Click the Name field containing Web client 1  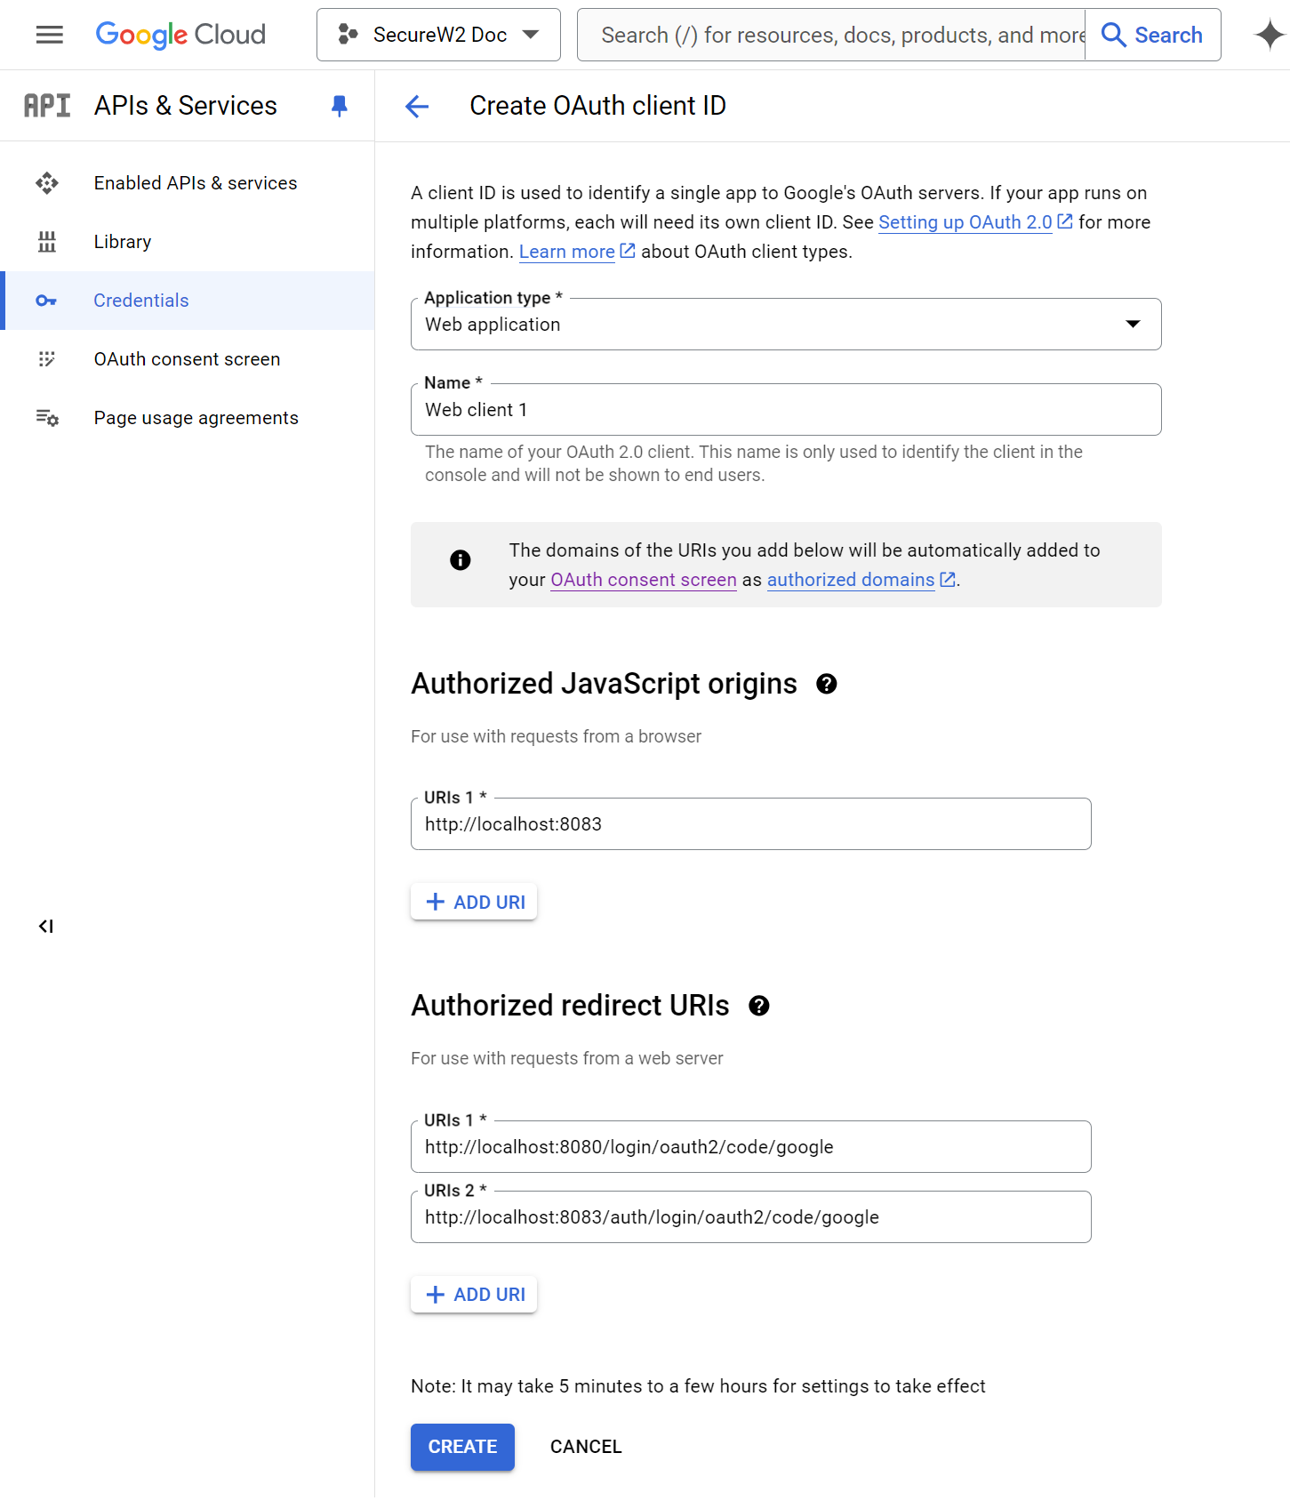click(786, 410)
